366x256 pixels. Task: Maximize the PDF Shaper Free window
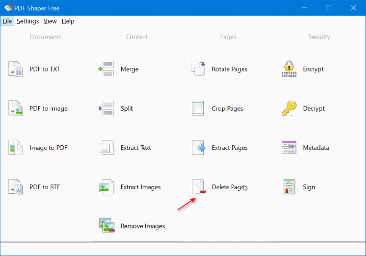click(329, 8)
